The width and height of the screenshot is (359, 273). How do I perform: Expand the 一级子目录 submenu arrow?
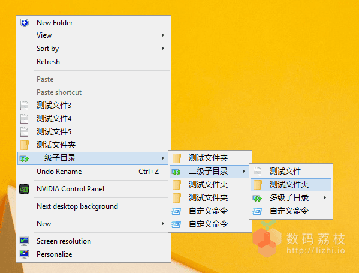(x=163, y=158)
